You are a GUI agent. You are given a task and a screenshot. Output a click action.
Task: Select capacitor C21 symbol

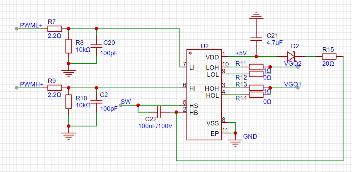256,39
